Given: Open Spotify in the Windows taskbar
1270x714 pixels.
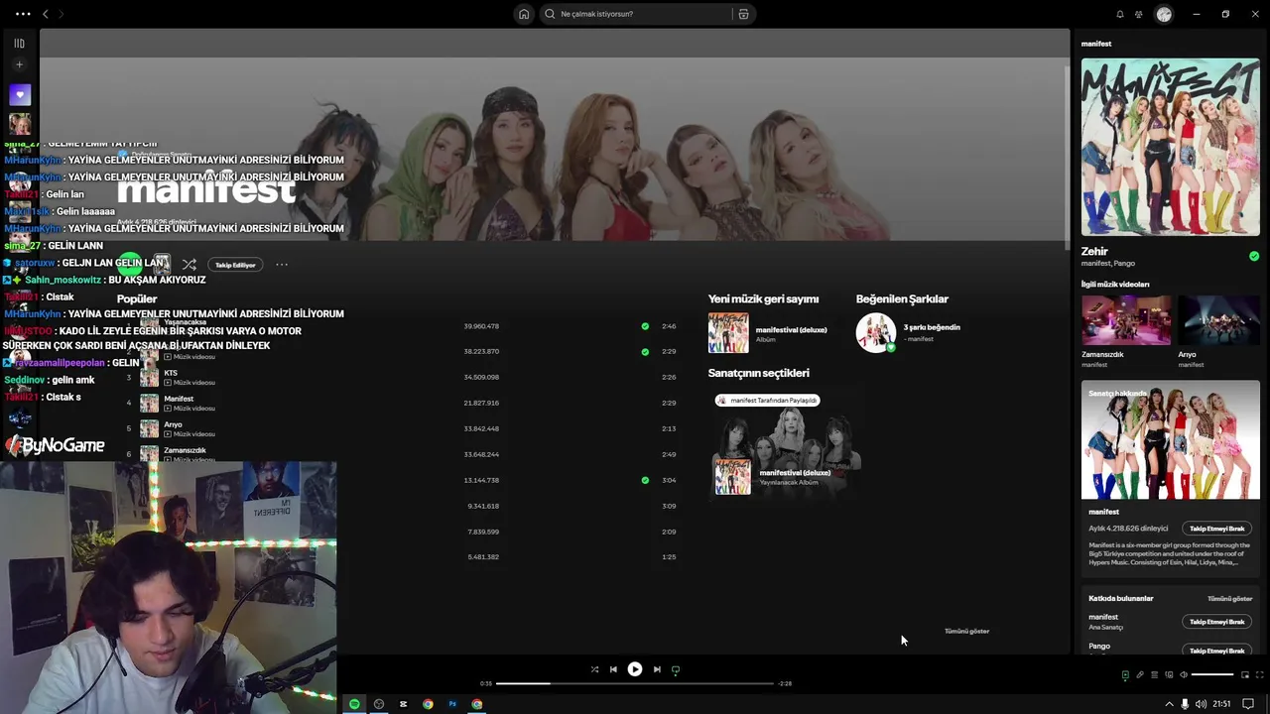Looking at the screenshot, I should tap(354, 704).
